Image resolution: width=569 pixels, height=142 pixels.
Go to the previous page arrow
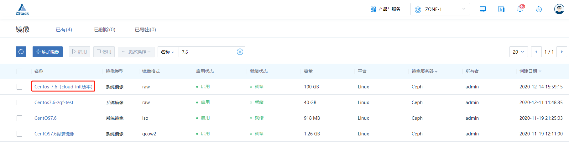pyautogui.click(x=536, y=52)
